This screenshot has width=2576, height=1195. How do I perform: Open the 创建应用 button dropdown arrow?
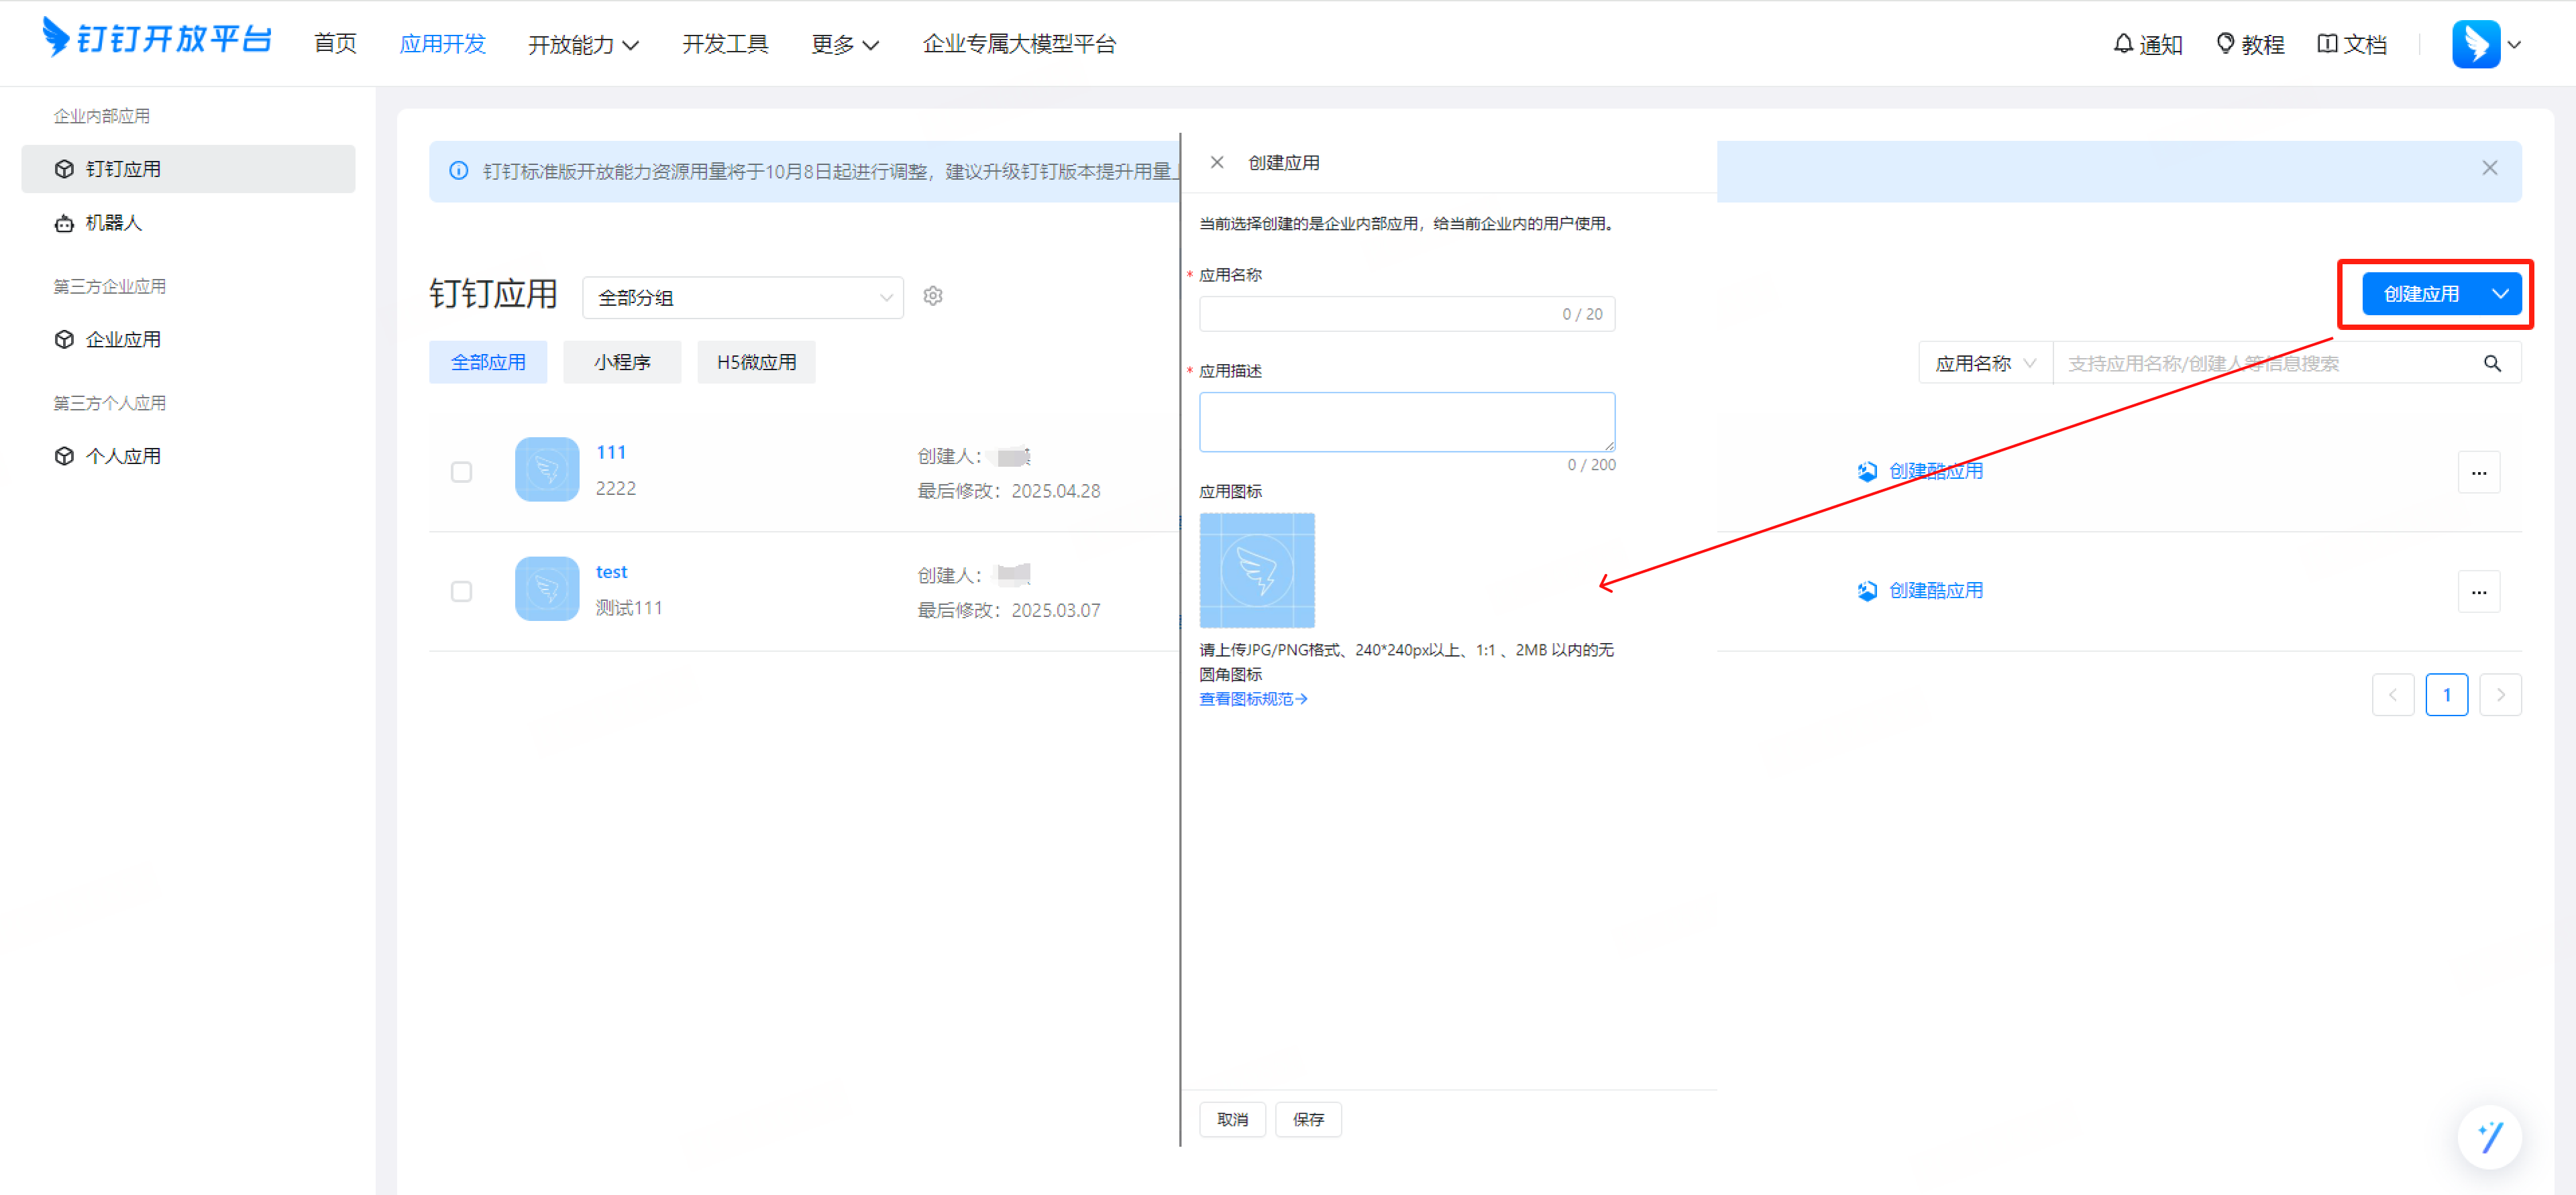click(x=2500, y=294)
